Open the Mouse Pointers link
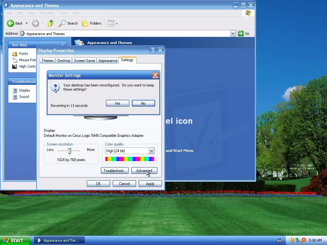The image size is (327, 245). coord(27,60)
